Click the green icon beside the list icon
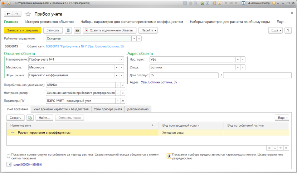This screenshot has width=297, height=173. [77, 30]
